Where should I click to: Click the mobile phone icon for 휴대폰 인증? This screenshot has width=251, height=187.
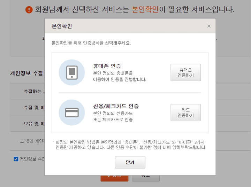coord(72,72)
